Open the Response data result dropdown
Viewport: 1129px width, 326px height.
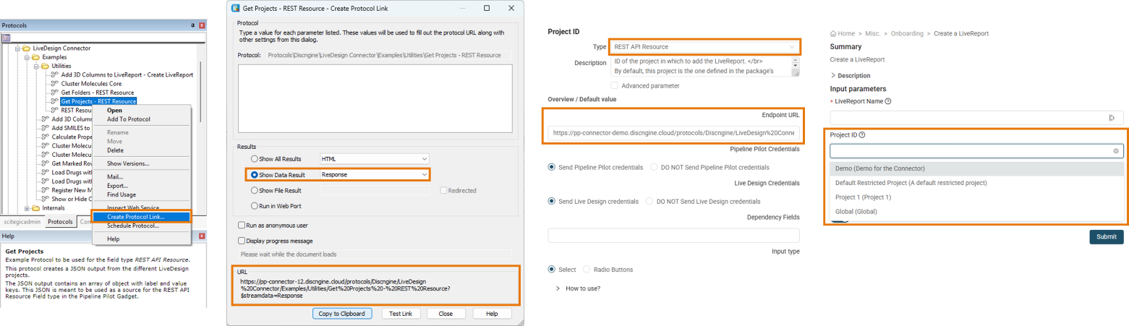coord(375,174)
